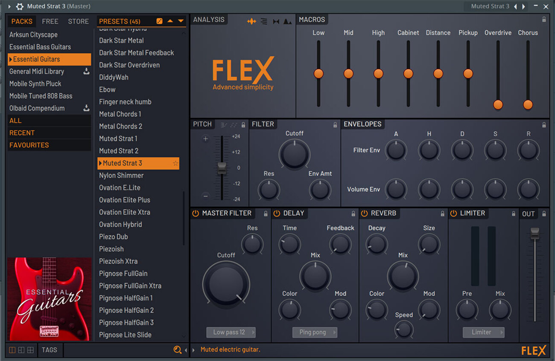Select the Nylon Shimmer preset
Screen dimensions: 555x361
[121, 176]
